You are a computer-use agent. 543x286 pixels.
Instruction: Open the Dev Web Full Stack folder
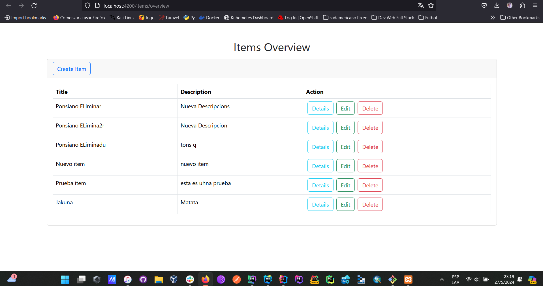click(x=393, y=18)
